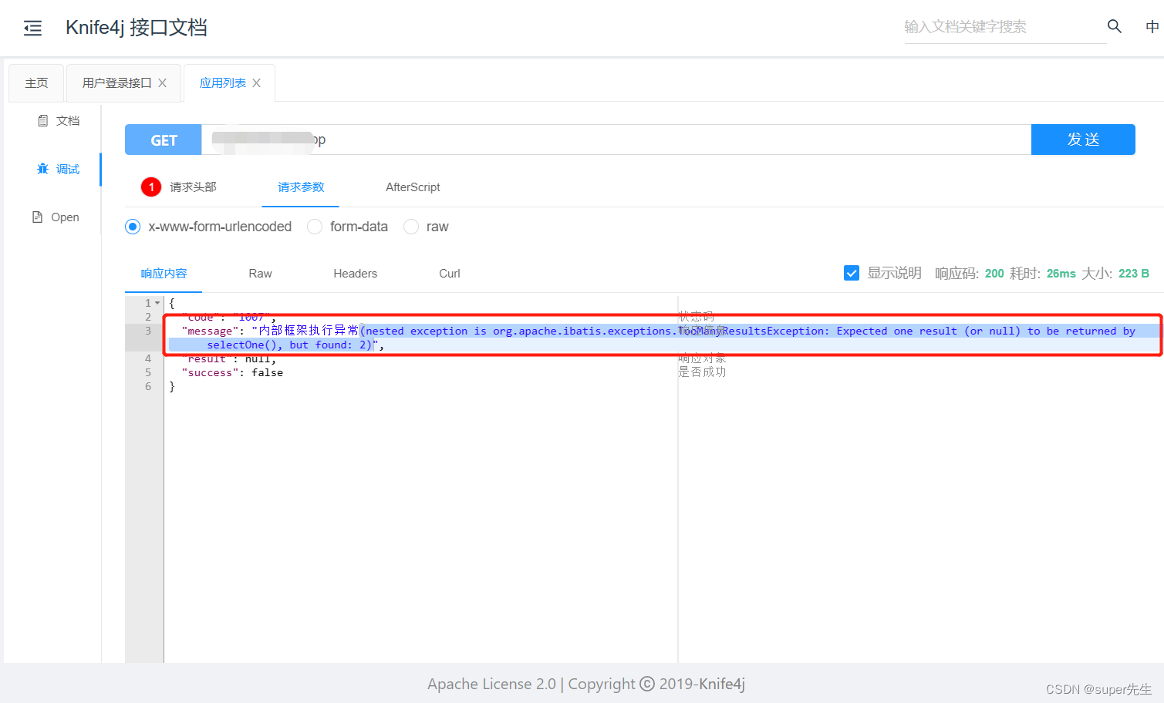Click the selectOne(), but found: 2) text
1164x703 pixels.
(x=289, y=345)
